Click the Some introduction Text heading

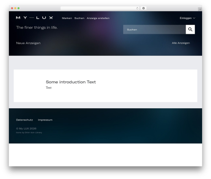[x=71, y=82]
